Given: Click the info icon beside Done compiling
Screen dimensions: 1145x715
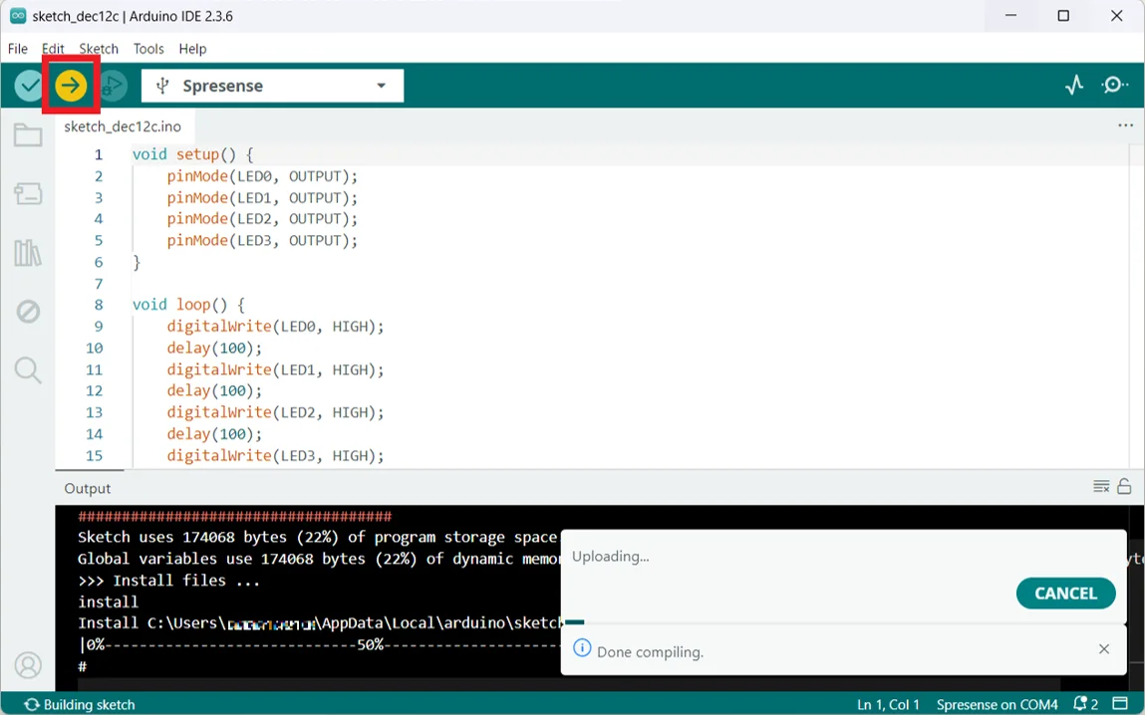Looking at the screenshot, I should tap(582, 648).
